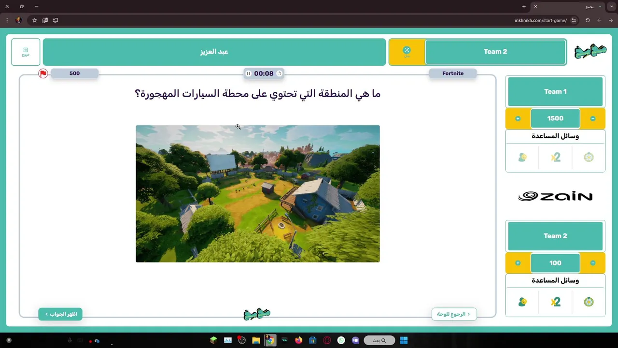This screenshot has height=348, width=618.
Task: Click the Team 1 panel header
Action: pos(555,91)
